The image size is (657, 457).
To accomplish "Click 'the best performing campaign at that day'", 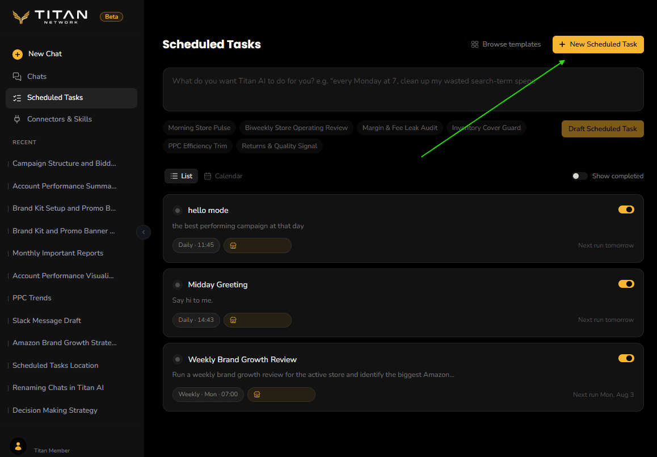I will [x=238, y=226].
